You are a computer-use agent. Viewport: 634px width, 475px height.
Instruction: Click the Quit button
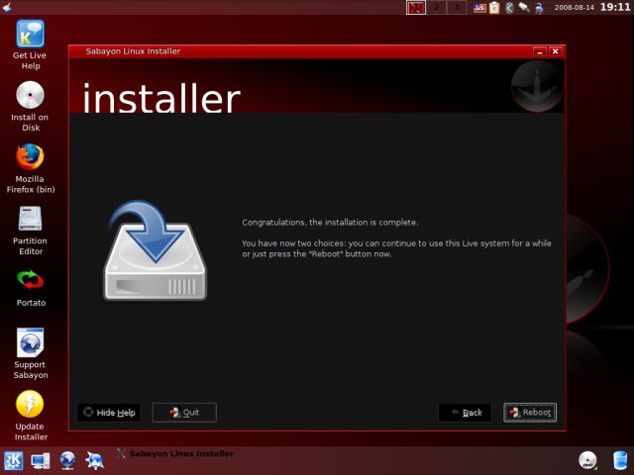184,413
